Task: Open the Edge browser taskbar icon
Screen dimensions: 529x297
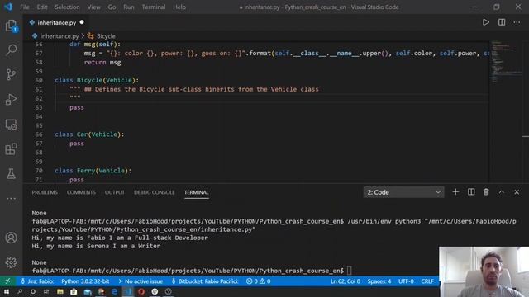Action: tap(114, 291)
